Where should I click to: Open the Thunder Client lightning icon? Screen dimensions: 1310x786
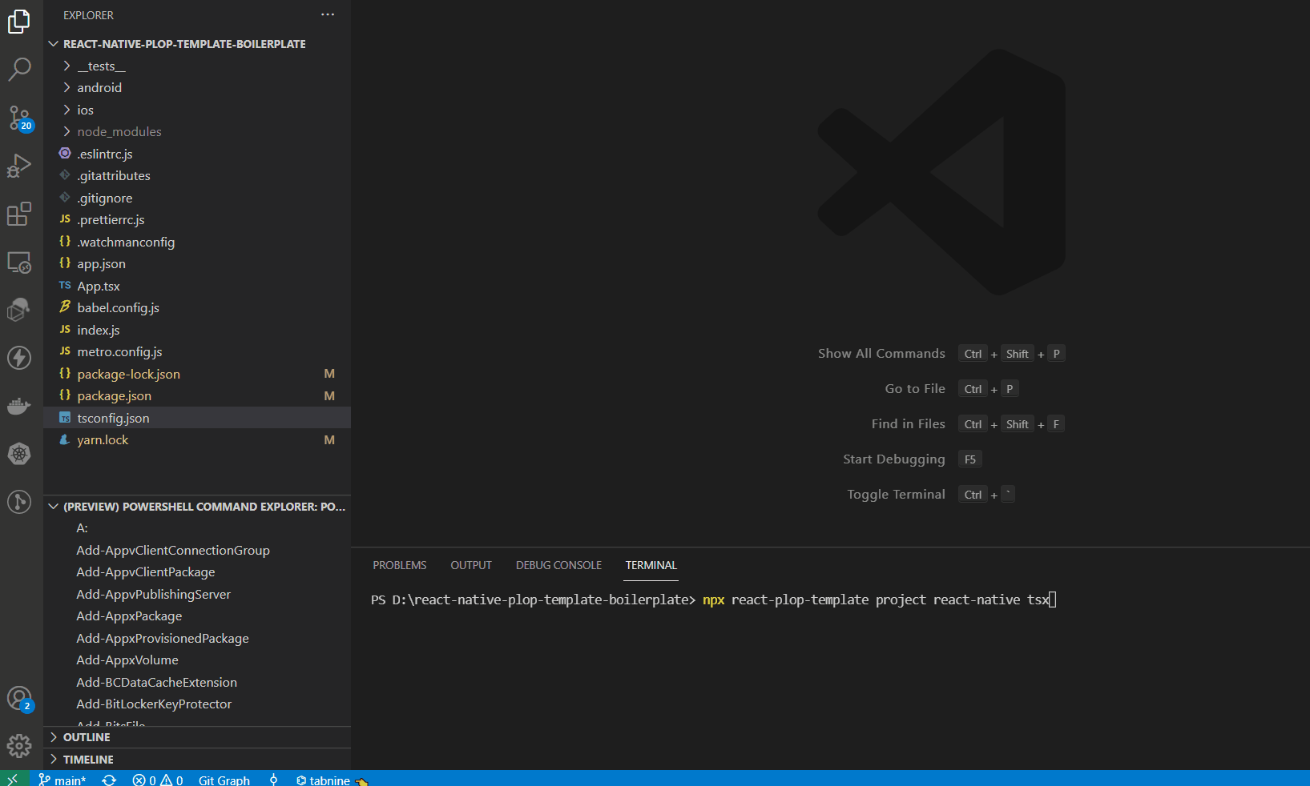point(19,358)
